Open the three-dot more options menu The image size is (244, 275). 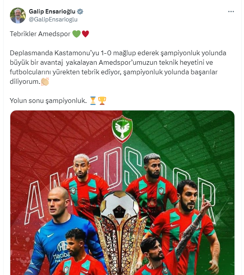231,12
